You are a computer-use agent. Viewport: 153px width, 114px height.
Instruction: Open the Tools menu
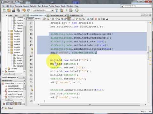click(63, 6)
